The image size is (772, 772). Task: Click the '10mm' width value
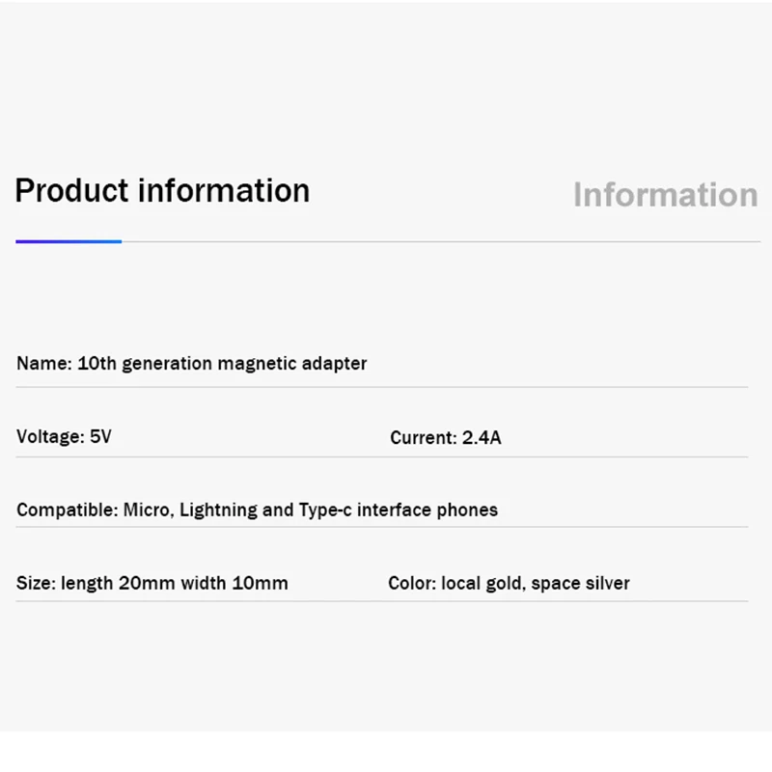[x=260, y=584]
